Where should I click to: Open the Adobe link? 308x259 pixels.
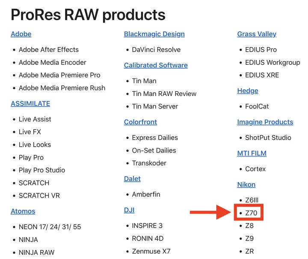tap(21, 34)
